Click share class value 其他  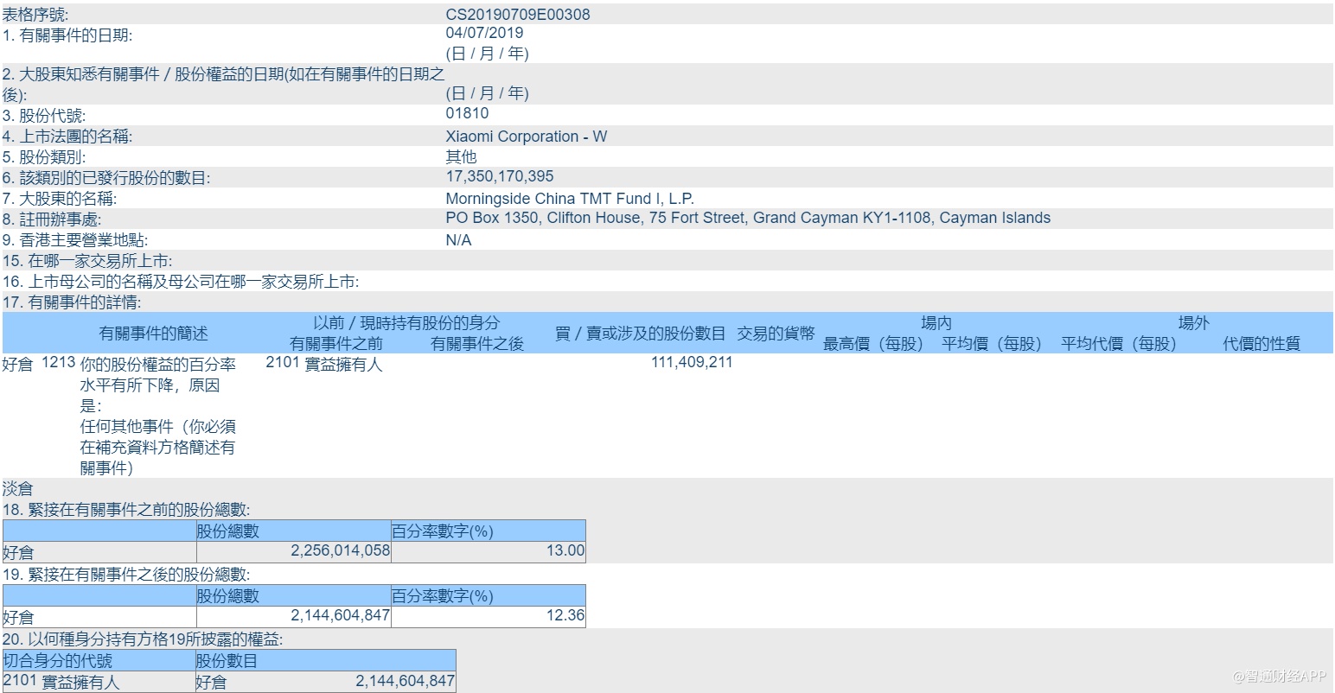coord(461,156)
